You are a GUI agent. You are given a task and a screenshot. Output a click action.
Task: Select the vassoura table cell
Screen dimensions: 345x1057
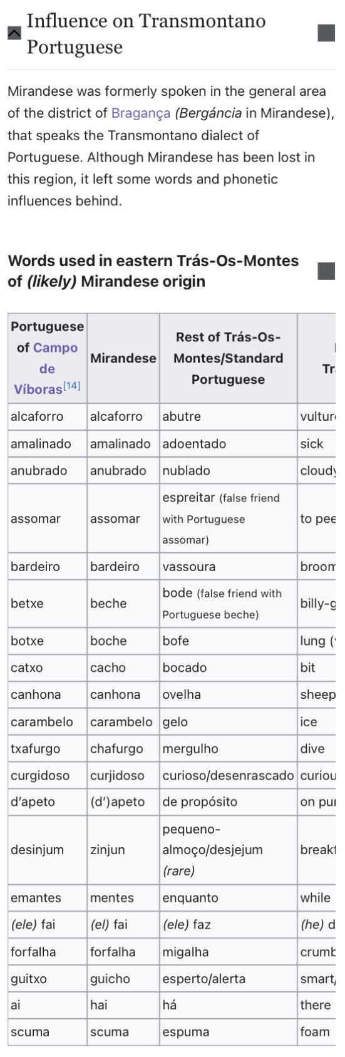pos(229,566)
